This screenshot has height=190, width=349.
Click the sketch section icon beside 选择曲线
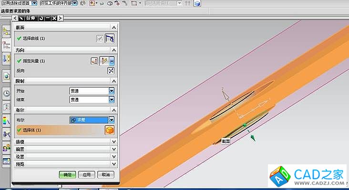coord(100,38)
